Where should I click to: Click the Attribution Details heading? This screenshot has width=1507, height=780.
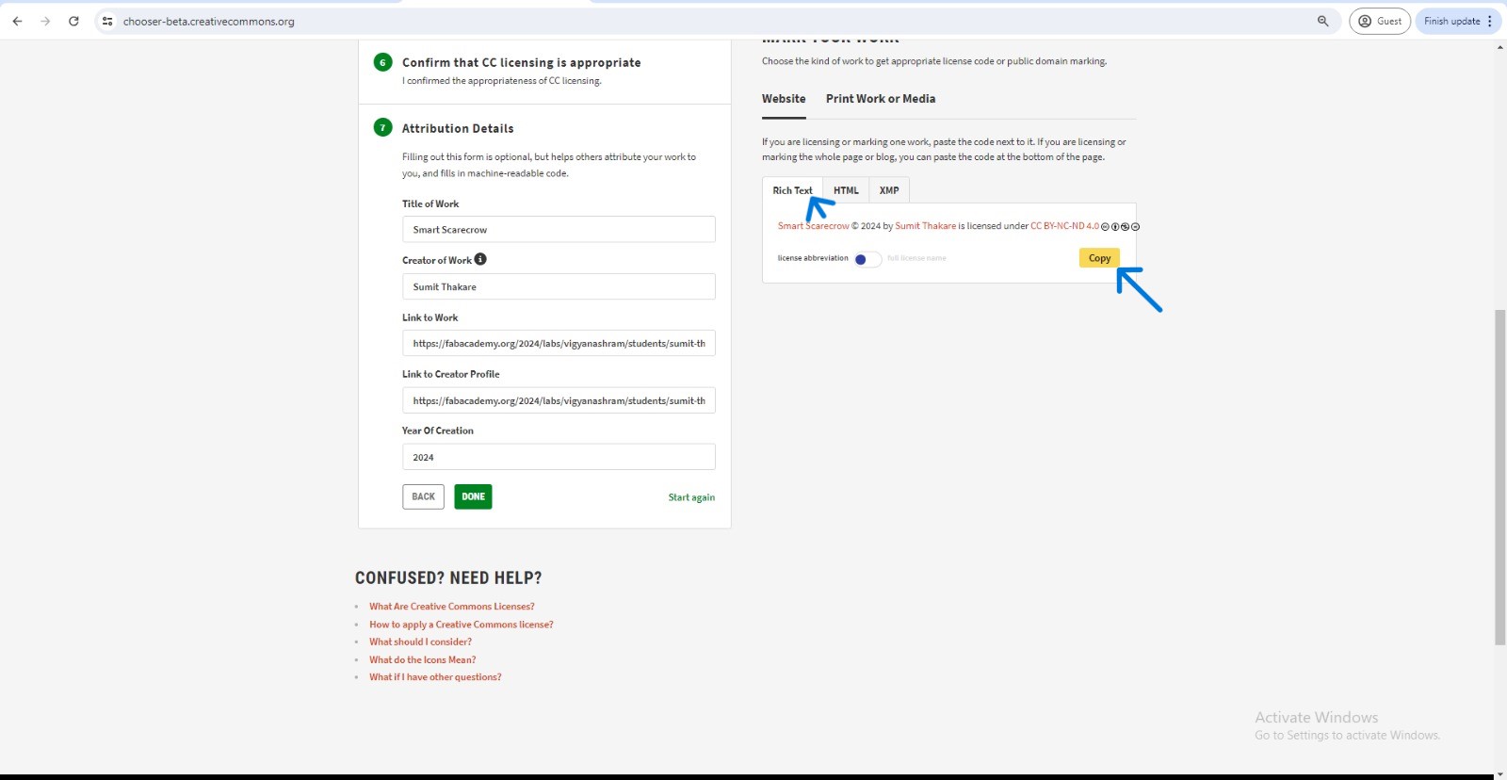(458, 128)
